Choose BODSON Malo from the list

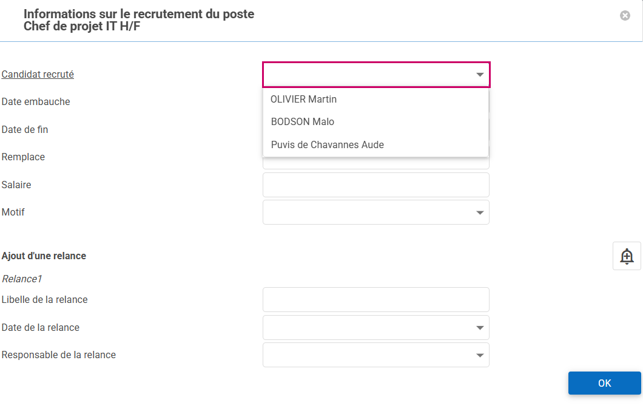coord(303,121)
